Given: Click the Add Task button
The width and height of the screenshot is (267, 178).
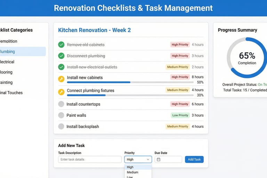Looking at the screenshot, I should pos(194,160).
